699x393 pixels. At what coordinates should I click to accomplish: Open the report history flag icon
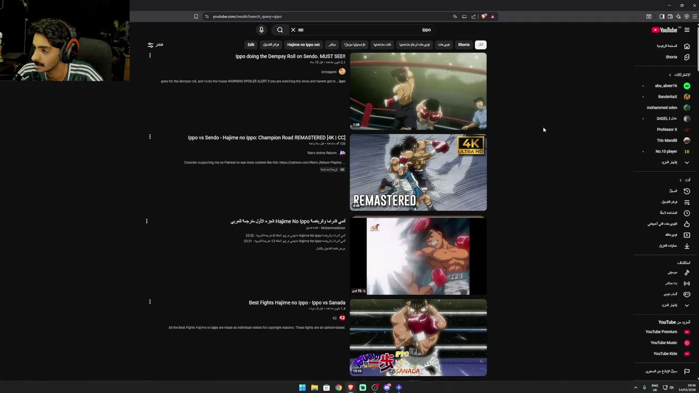coord(687,371)
